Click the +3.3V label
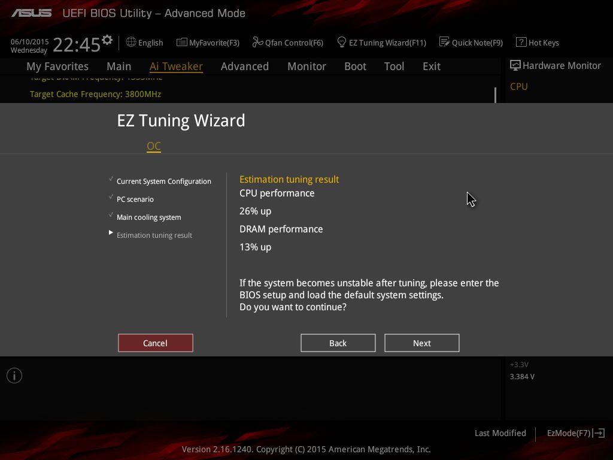The image size is (613, 460). point(519,365)
